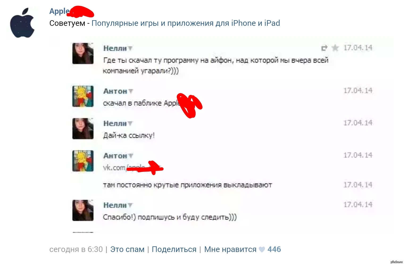Image resolution: width=404 pixels, height=265 pixels.
Task: Like the post with the heart icon
Action: click(262, 250)
